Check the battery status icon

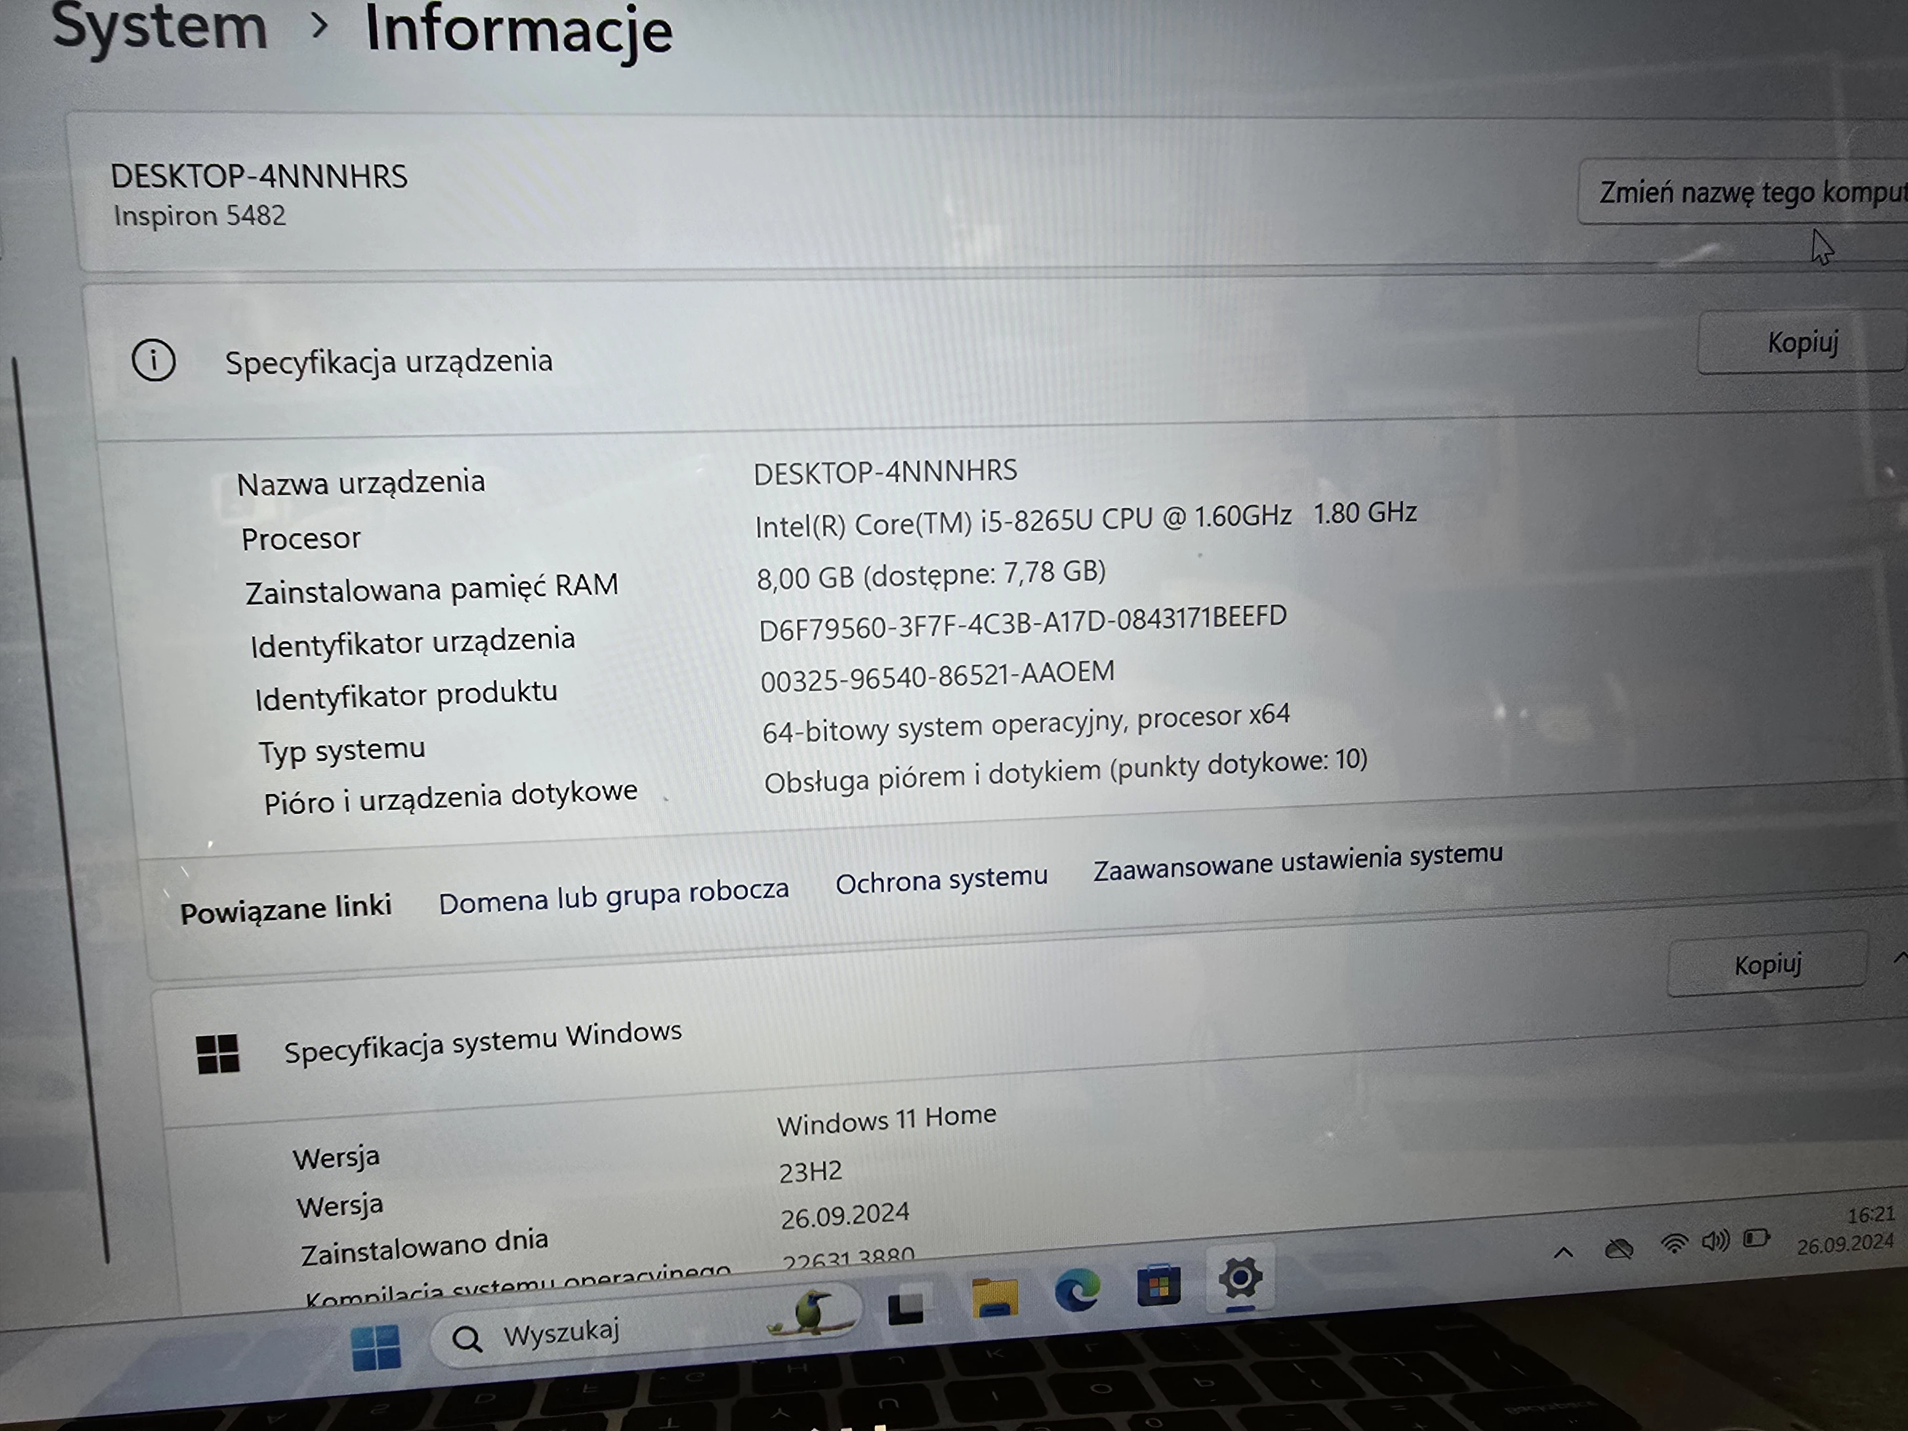click(x=1756, y=1239)
